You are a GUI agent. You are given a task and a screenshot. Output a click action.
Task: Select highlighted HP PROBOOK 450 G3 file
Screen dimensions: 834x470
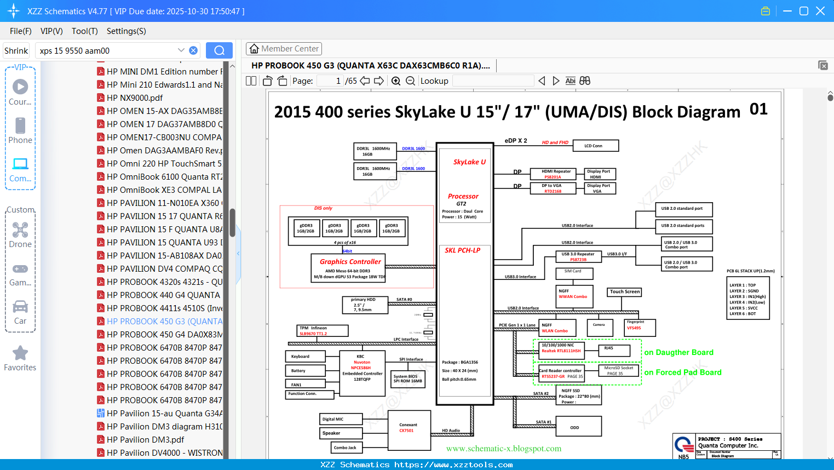[x=160, y=321]
